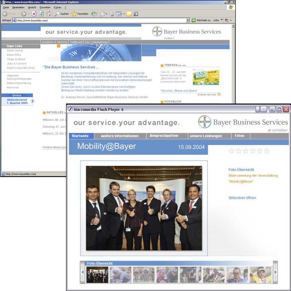
Task: Click the sixth rating star
Action: click(267, 151)
